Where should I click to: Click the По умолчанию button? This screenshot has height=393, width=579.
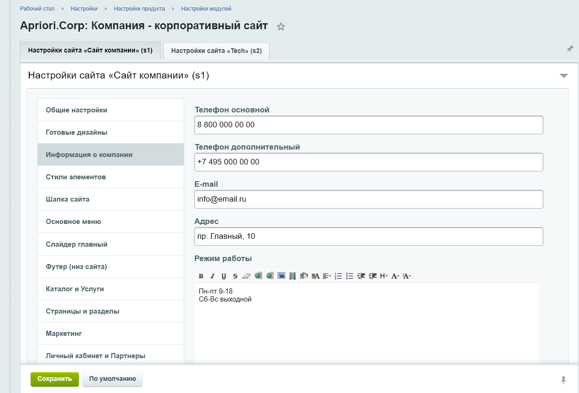click(112, 379)
